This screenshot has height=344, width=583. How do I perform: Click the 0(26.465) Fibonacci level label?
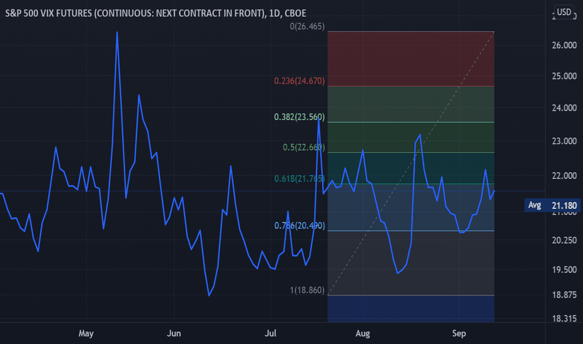[307, 26]
